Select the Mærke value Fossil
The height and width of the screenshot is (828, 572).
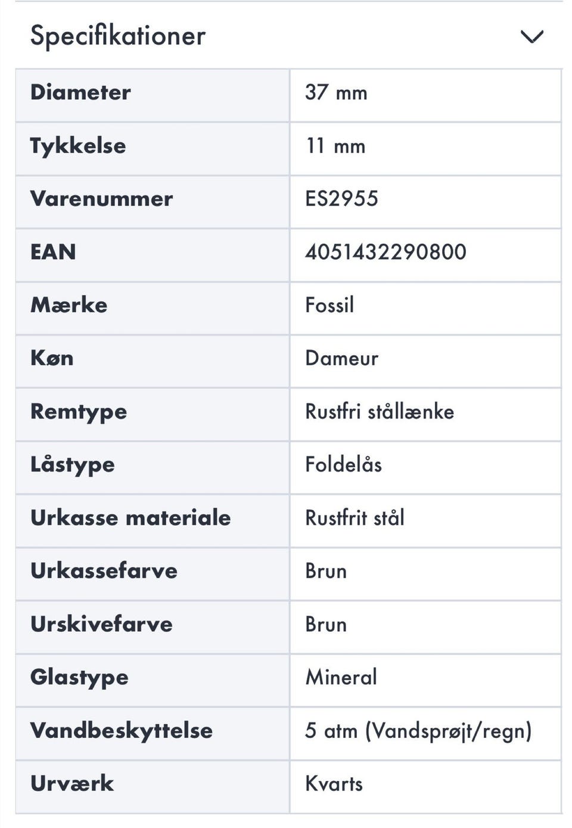(x=329, y=305)
